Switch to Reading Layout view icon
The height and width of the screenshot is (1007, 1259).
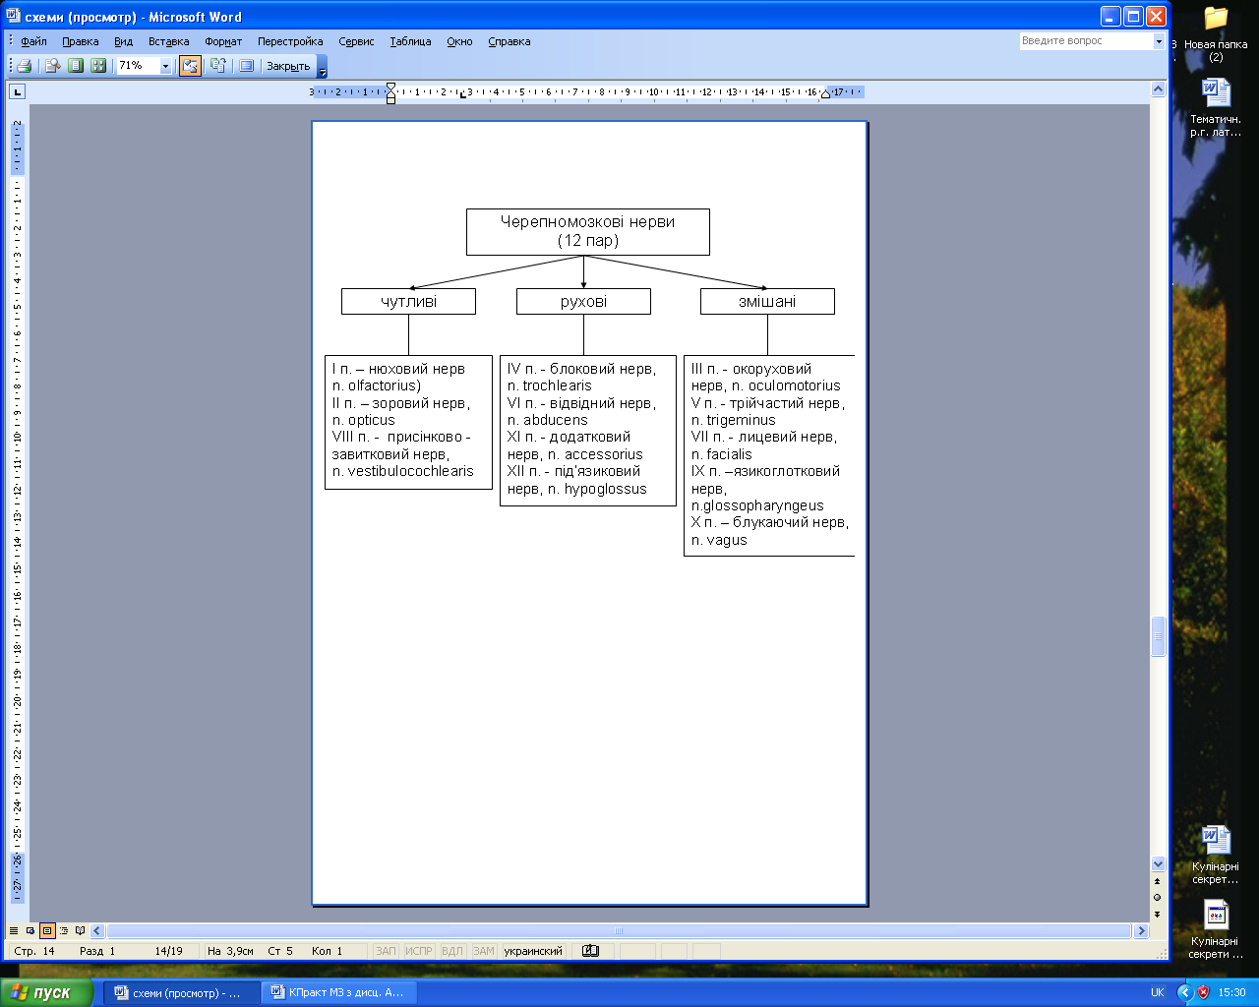pos(81,930)
